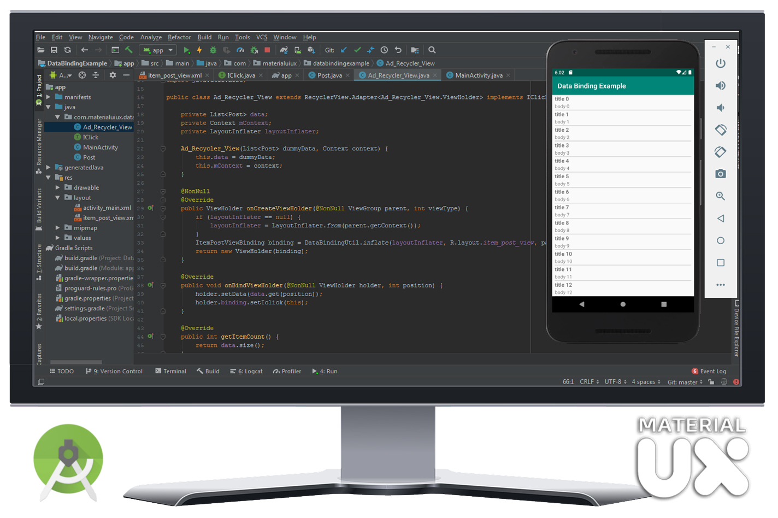
Task: Open the Version Control tool window
Action: (114, 372)
